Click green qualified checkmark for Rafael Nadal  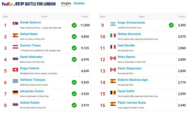[x=74, y=37]
